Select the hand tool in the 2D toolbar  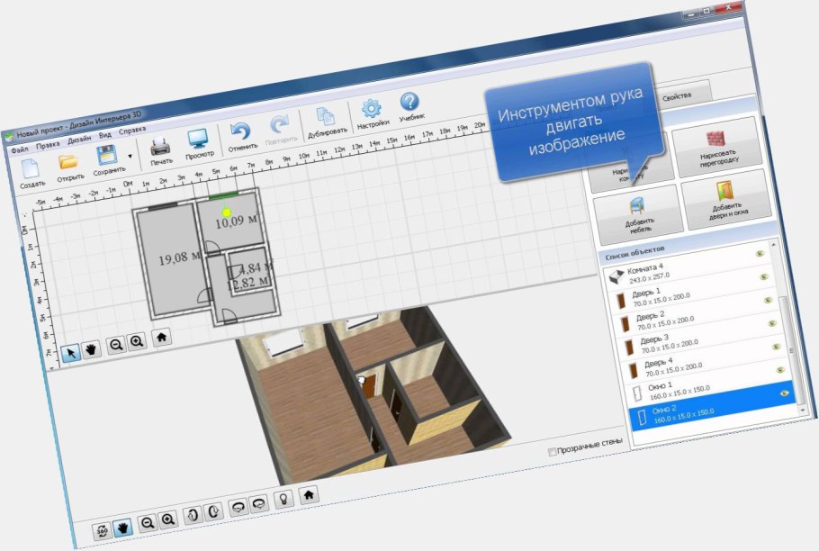89,348
